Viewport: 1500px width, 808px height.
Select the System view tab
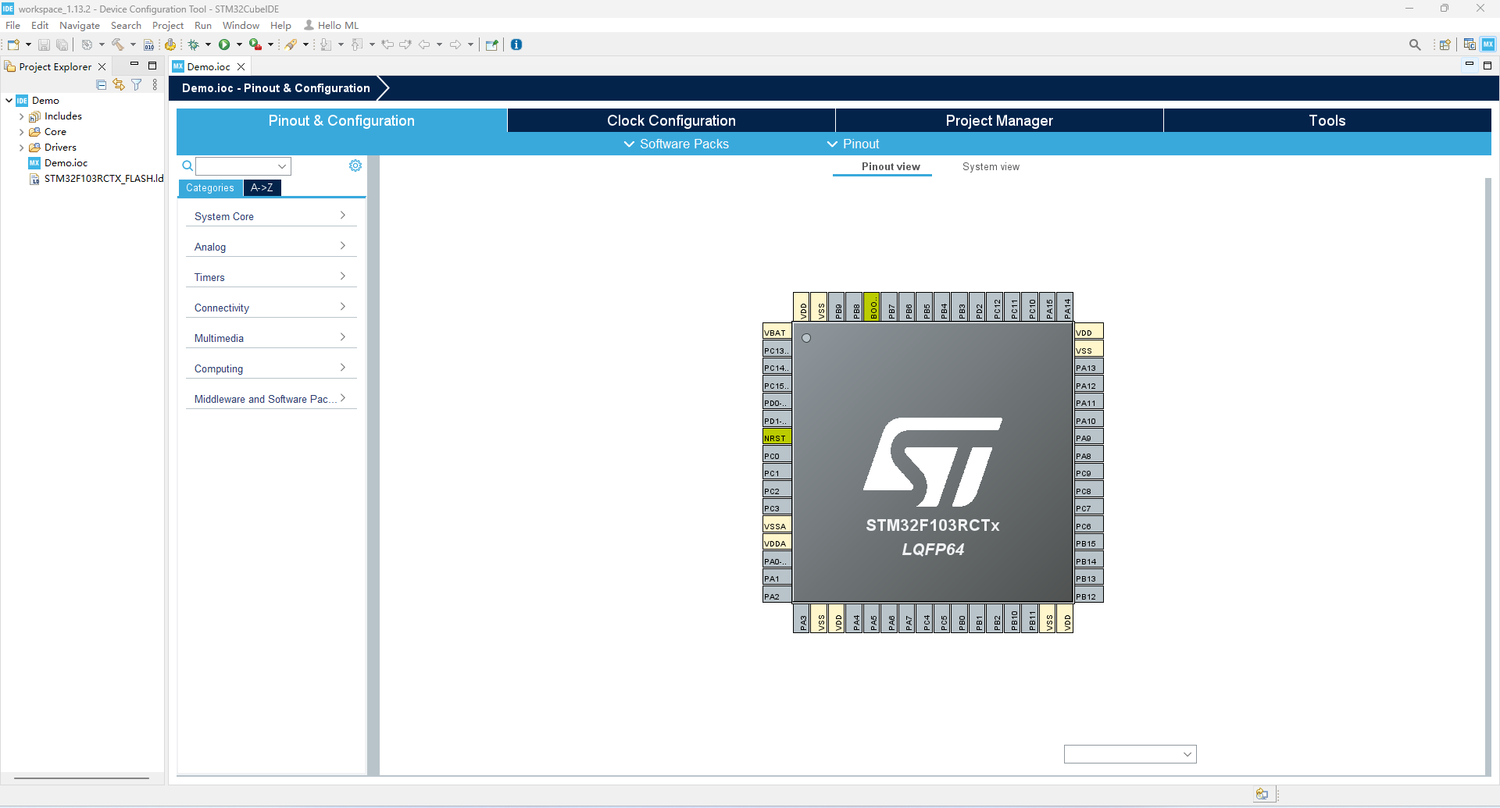click(991, 166)
